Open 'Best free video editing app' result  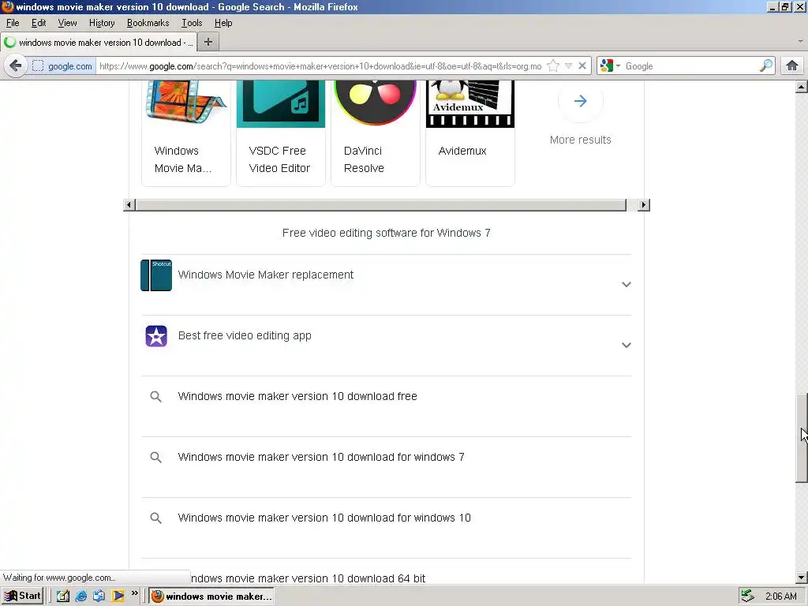(x=245, y=335)
